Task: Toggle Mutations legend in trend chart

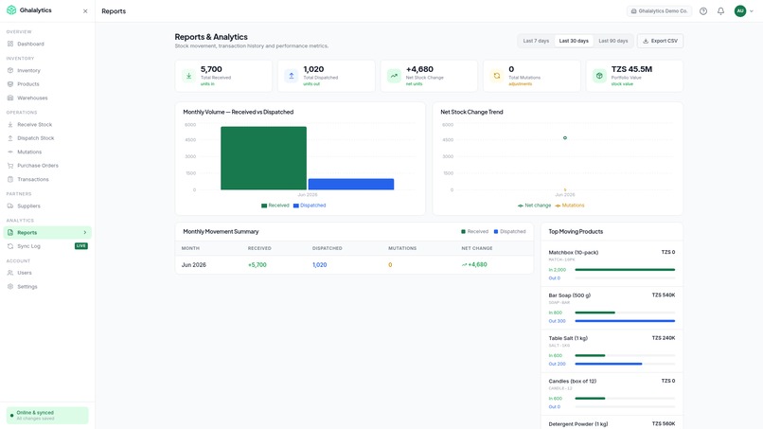Action: pos(570,206)
